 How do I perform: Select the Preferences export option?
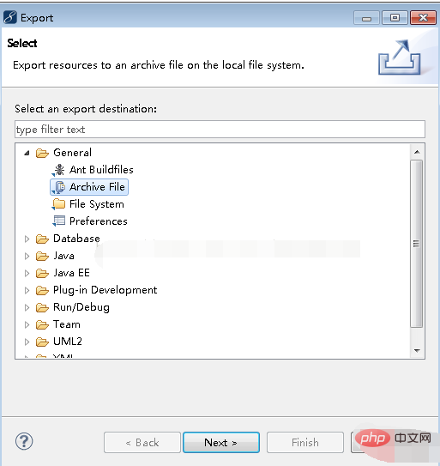(x=99, y=221)
